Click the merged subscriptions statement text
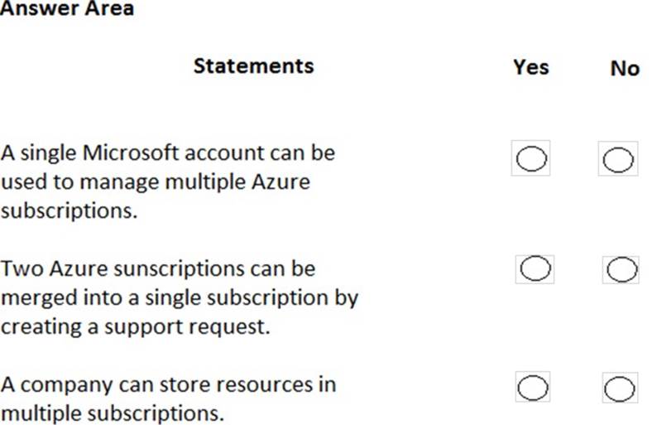Screen dimensions: 657x425 click(x=179, y=297)
